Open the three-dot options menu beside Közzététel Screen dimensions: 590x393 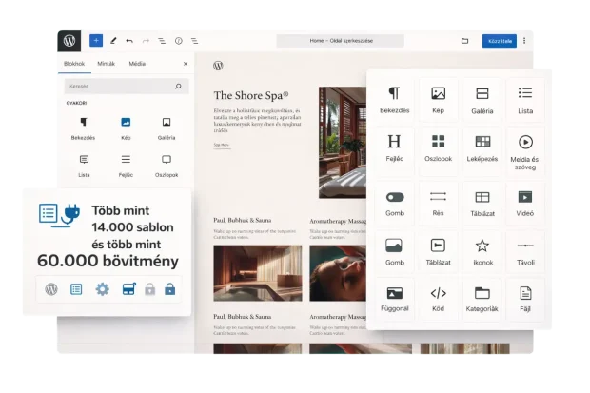click(x=524, y=41)
